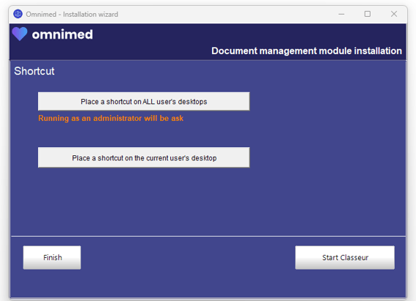The image size is (416, 301).
Task: Close the Omnimed installation wizard
Action: coord(394,14)
